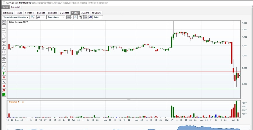Expand the Volume panel dropdown arrow

pos(19,102)
